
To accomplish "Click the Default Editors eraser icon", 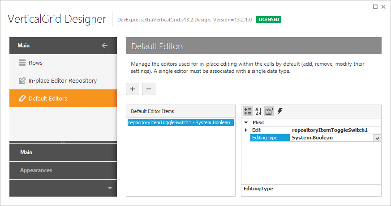I will [x=22, y=98].
